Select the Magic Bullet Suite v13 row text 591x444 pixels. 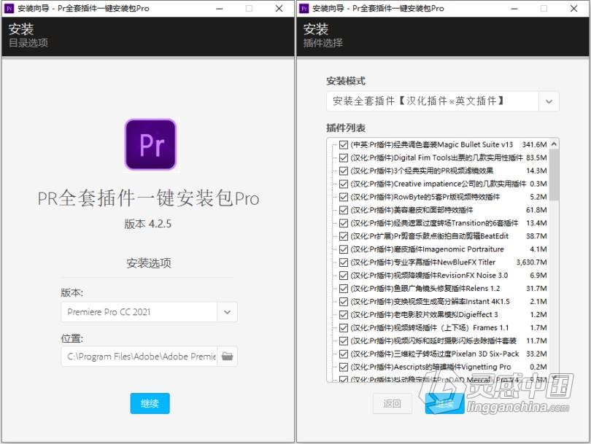(x=431, y=144)
